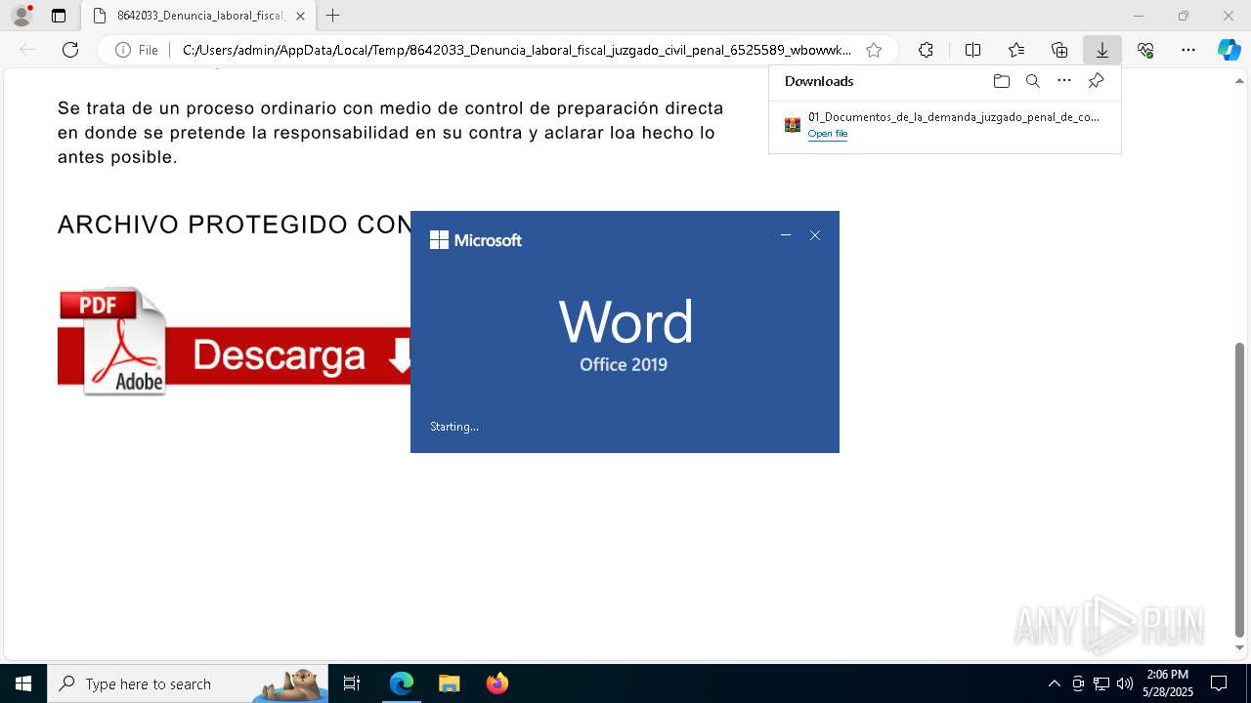Open Task View on taskbar
Screen dimensions: 1251x703
352,683
